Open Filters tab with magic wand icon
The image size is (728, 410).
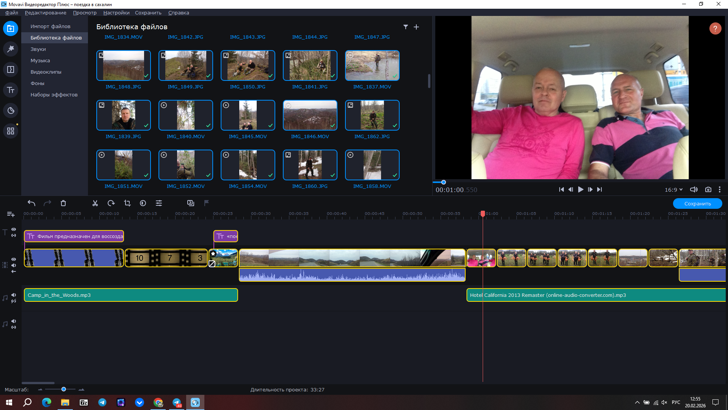(x=11, y=49)
